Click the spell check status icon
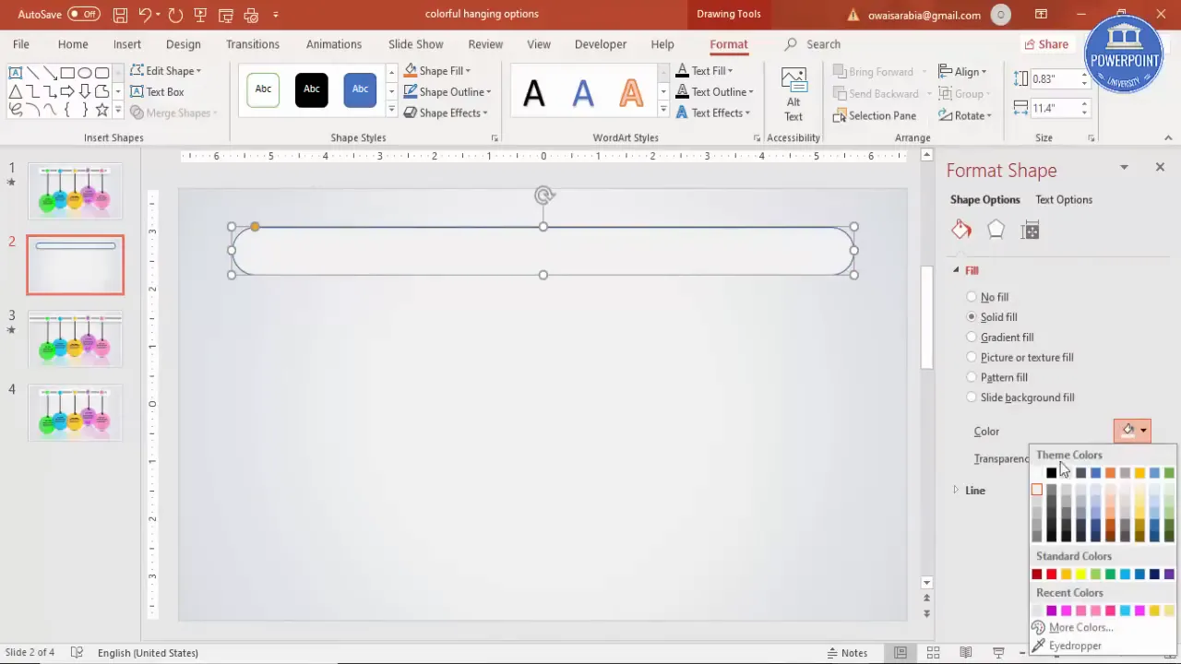Image resolution: width=1181 pixels, height=664 pixels. click(x=78, y=653)
